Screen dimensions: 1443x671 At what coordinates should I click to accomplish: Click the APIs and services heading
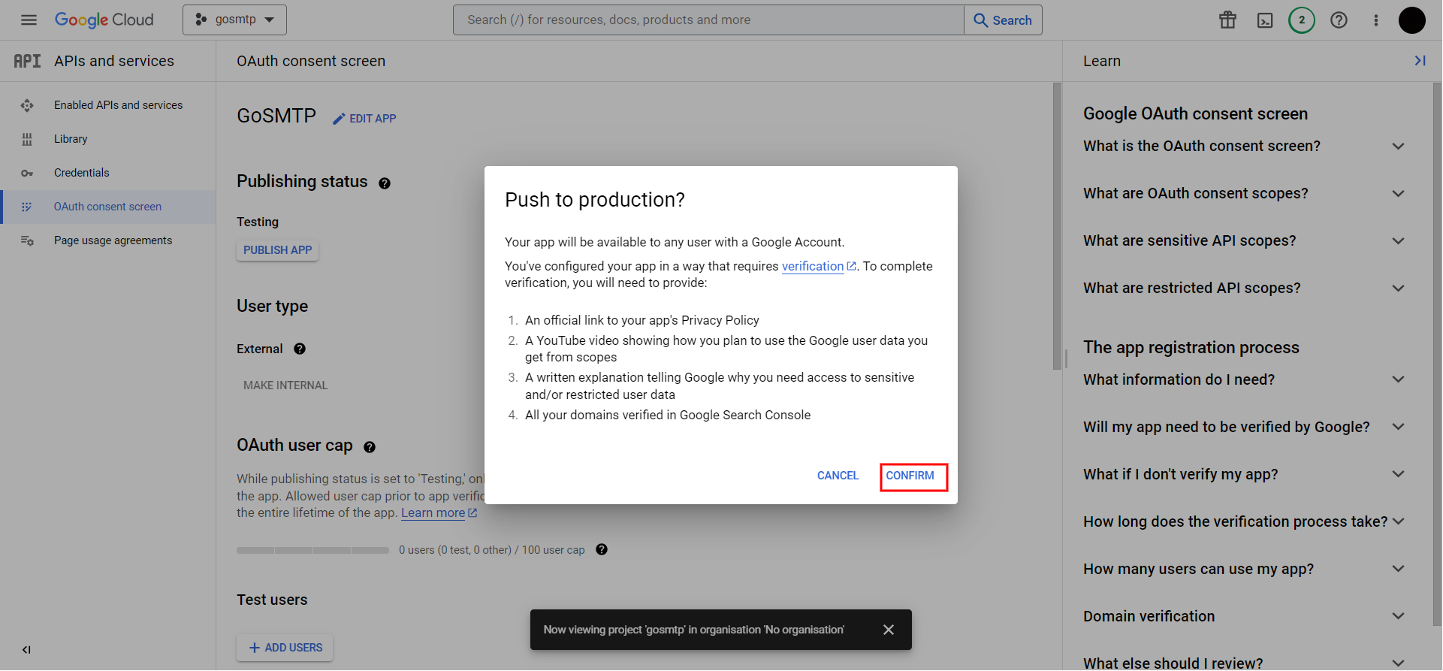click(x=114, y=61)
